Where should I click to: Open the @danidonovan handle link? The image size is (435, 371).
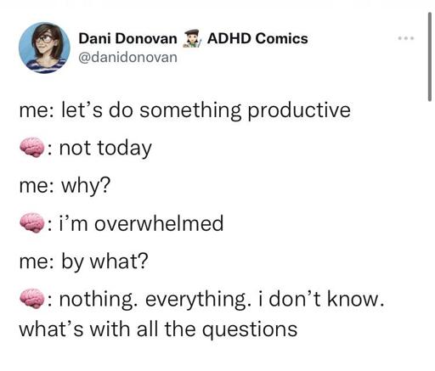coord(127,58)
